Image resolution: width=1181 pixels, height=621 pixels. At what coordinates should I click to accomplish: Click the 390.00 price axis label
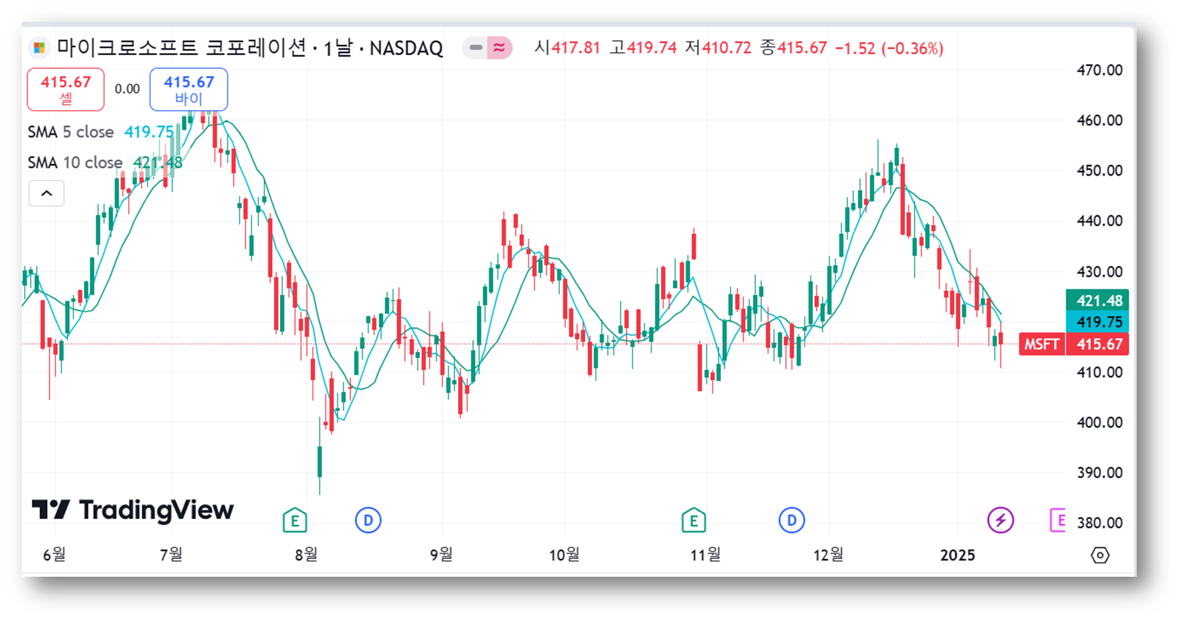pos(1099,473)
